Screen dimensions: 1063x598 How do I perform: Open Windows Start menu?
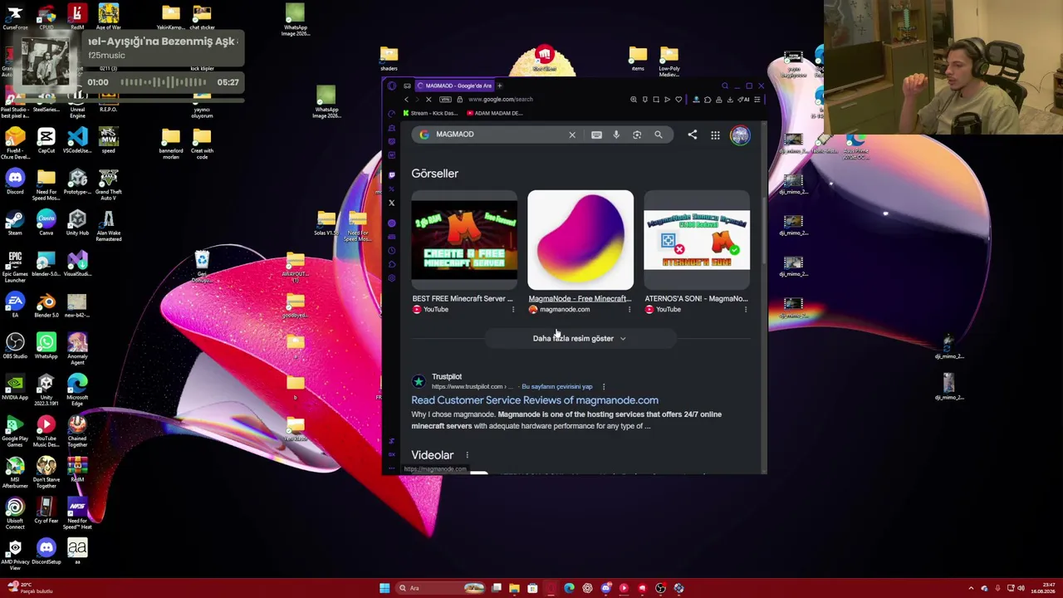(x=385, y=589)
